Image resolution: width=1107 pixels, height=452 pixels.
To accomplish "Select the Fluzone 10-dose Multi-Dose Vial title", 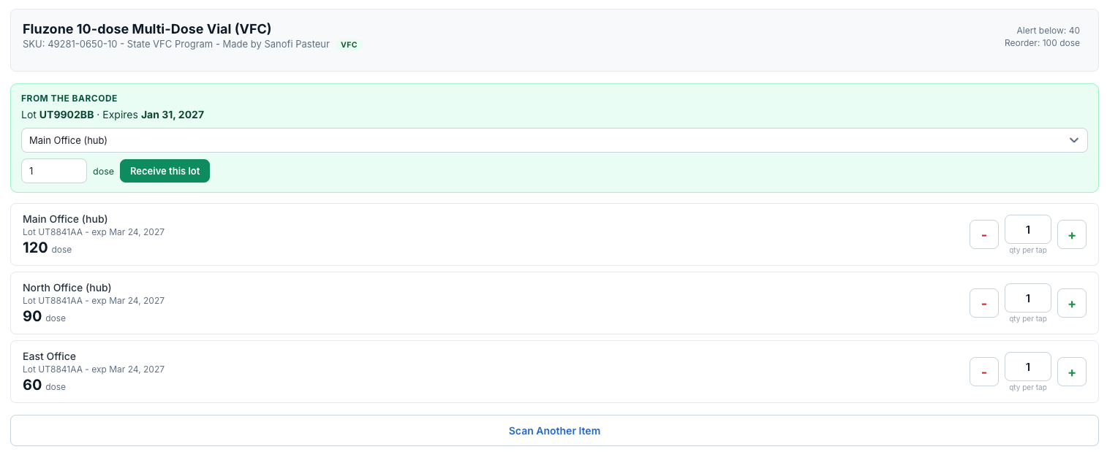I will (x=147, y=28).
